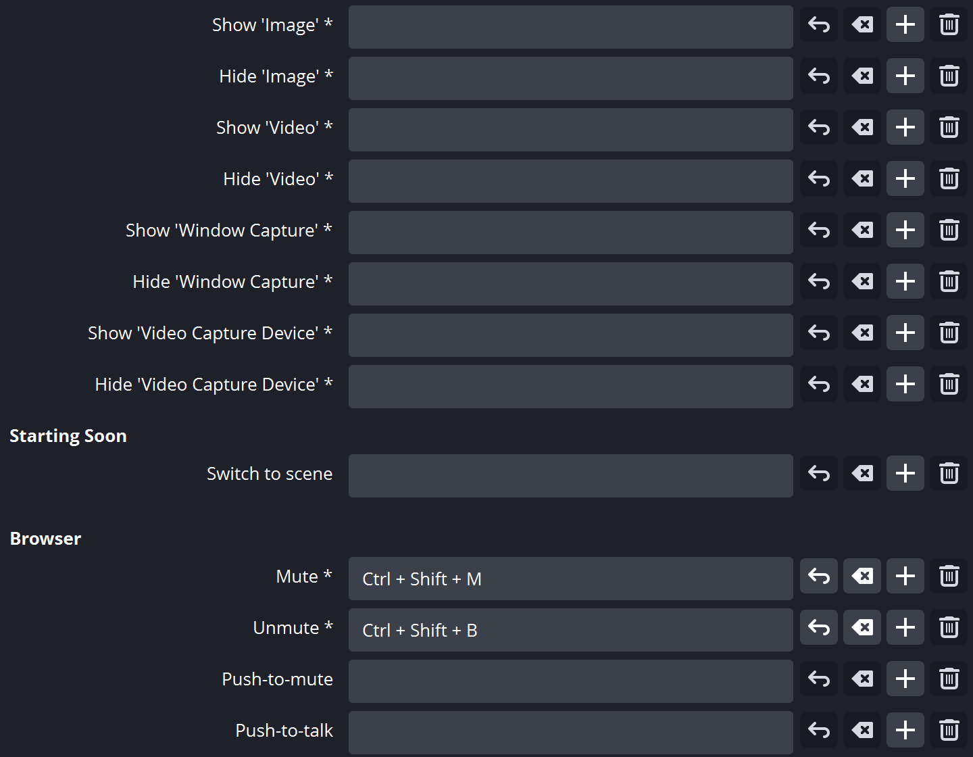This screenshot has height=757, width=973.
Task: Add an additional hotkey for Push-to-talk
Action: click(905, 730)
